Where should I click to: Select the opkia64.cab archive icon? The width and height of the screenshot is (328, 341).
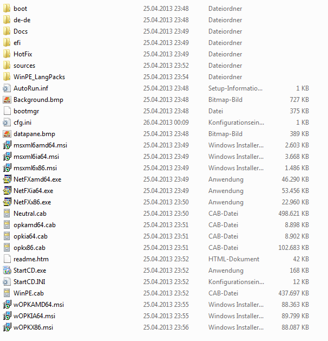6,236
